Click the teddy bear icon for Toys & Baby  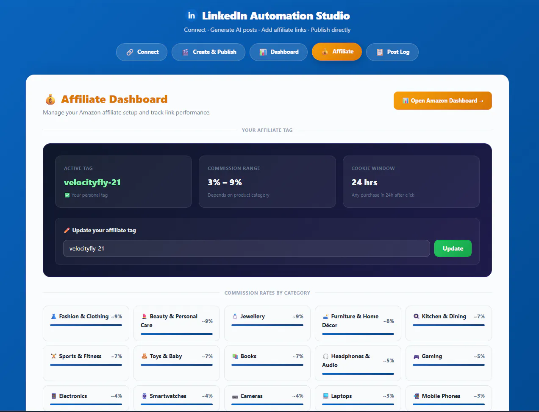click(144, 356)
